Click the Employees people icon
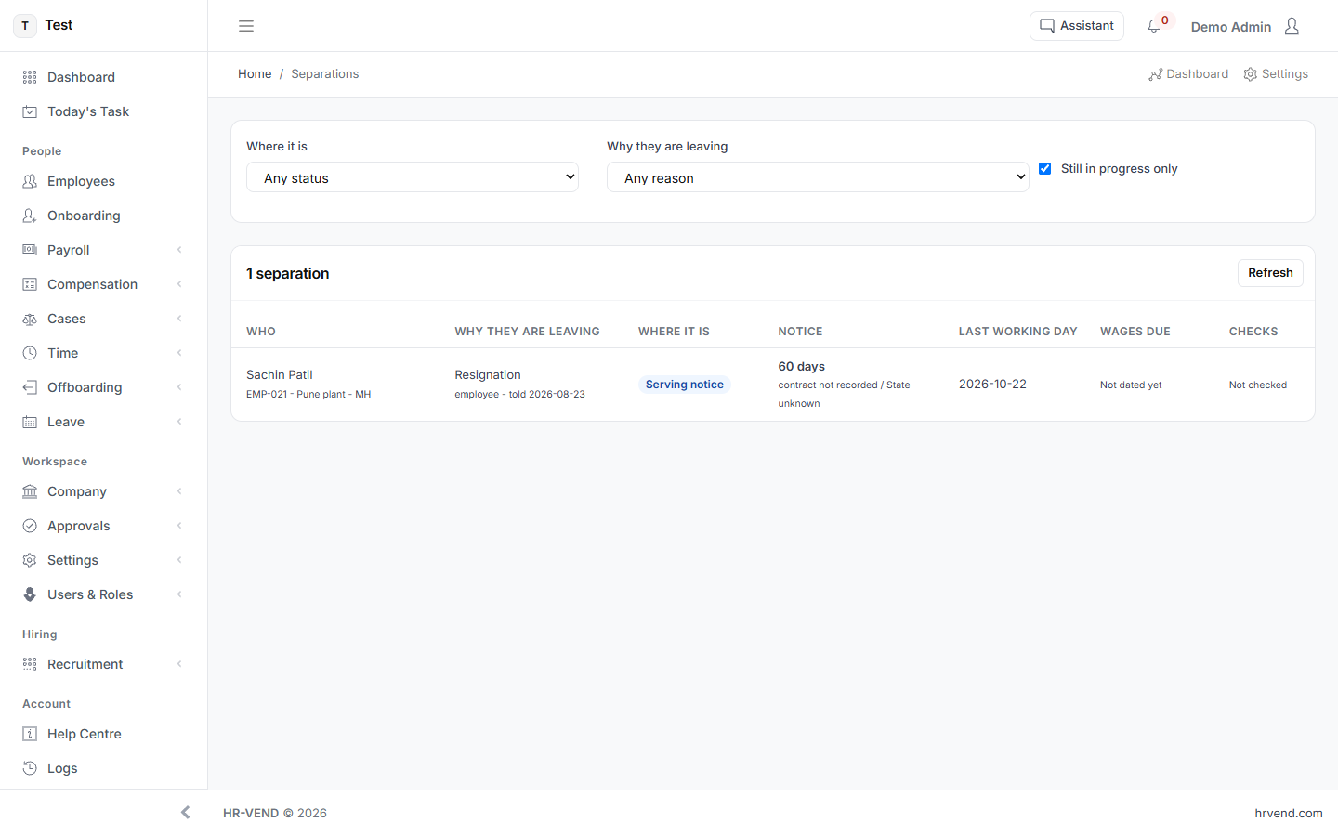This screenshot has height=836, width=1338. pos(30,181)
